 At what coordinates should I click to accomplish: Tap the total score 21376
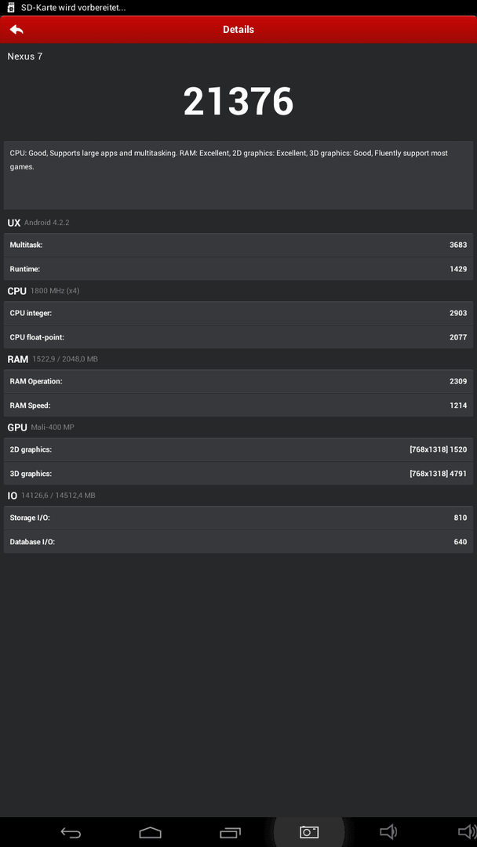[238, 101]
